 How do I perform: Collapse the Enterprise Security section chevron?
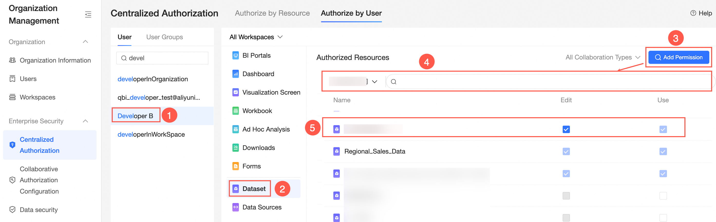tap(86, 121)
